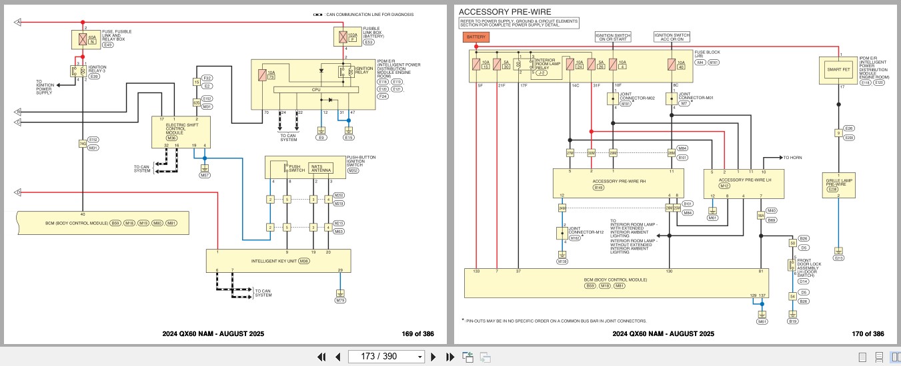The width and height of the screenshot is (901, 366).
Task: Click the NATS ANTENNA label
Action: click(x=321, y=168)
